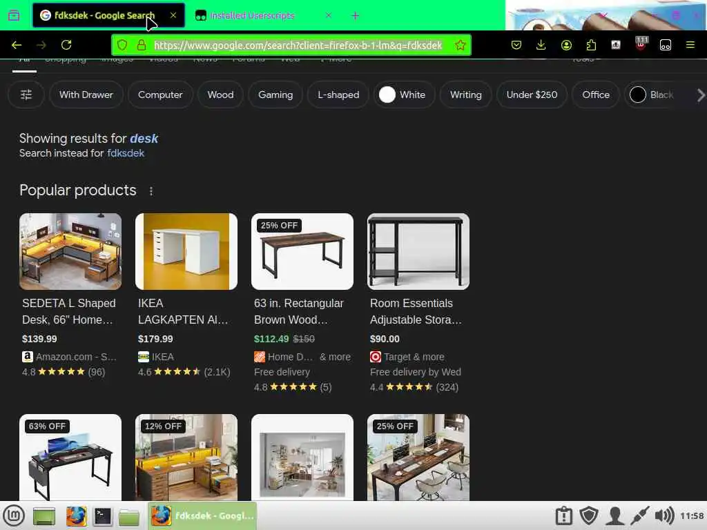Apply the Computer filter chip

pos(160,95)
